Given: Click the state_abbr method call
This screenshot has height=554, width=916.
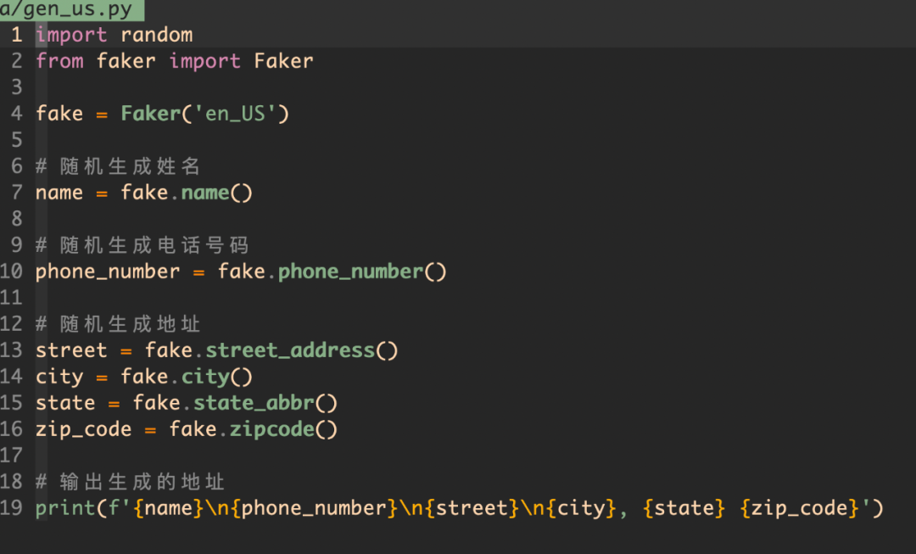Looking at the screenshot, I should coord(265,403).
